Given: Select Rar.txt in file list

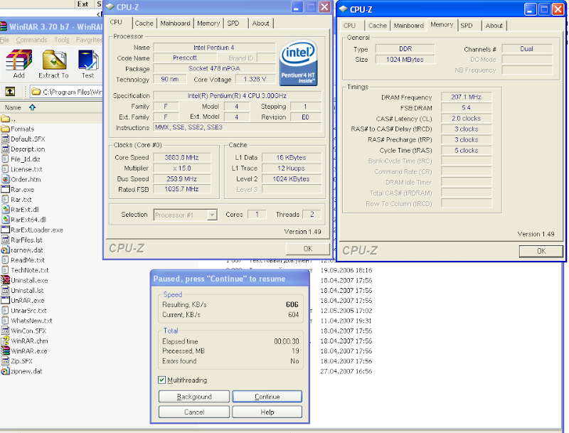Looking at the screenshot, I should (21, 200).
